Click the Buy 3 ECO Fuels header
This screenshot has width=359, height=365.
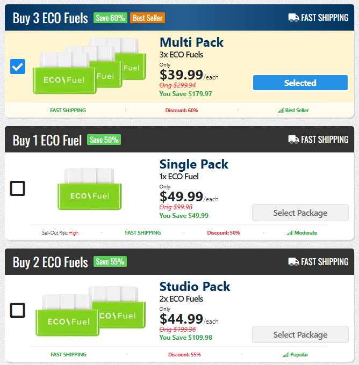pyautogui.click(x=50, y=19)
